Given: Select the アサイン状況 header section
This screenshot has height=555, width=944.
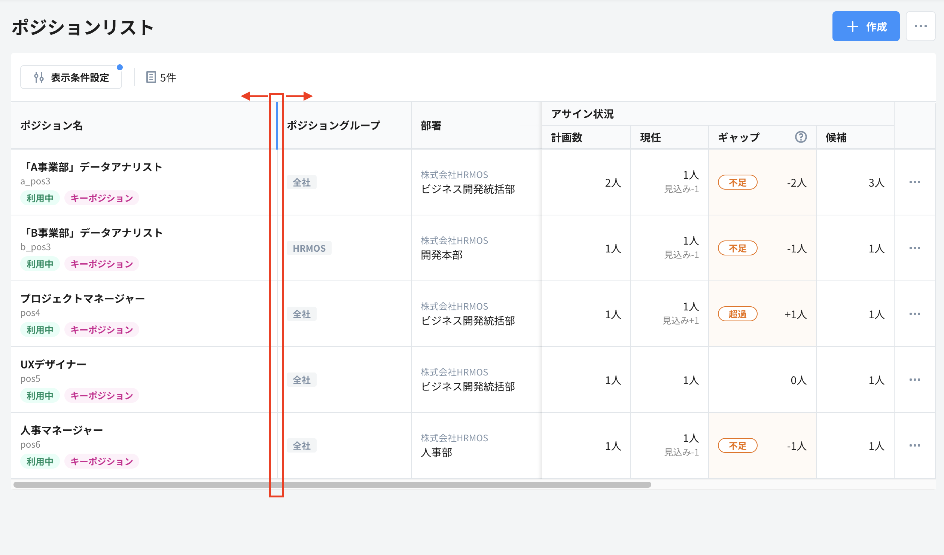Looking at the screenshot, I should tap(582, 114).
